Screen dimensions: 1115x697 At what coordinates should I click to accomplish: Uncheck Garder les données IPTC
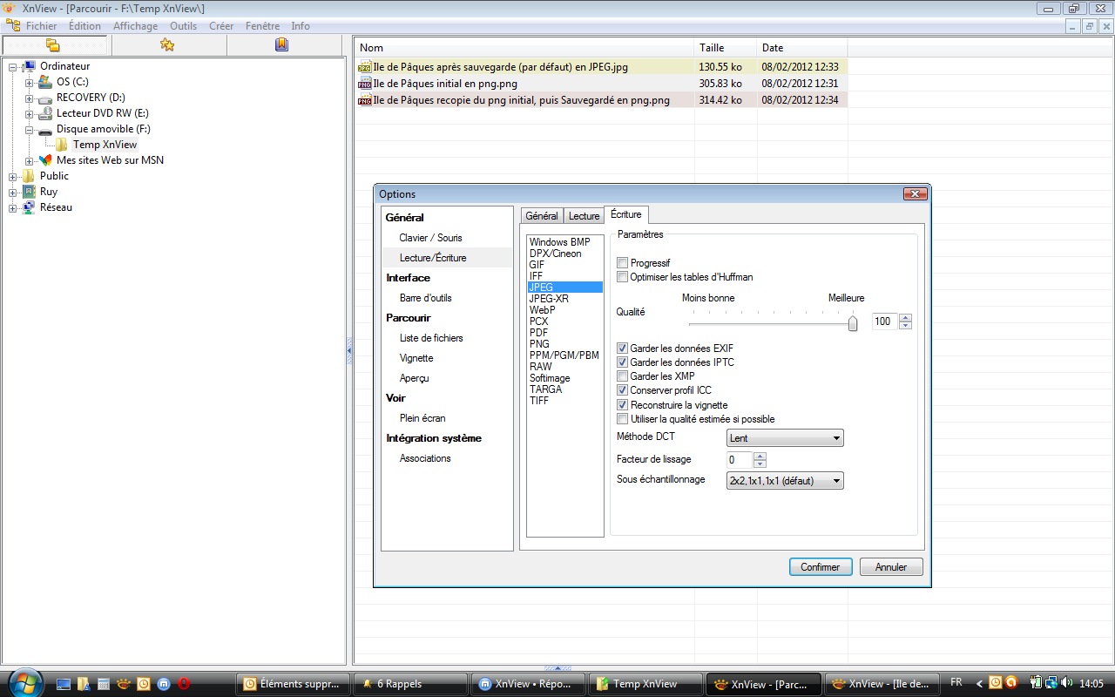coord(622,362)
